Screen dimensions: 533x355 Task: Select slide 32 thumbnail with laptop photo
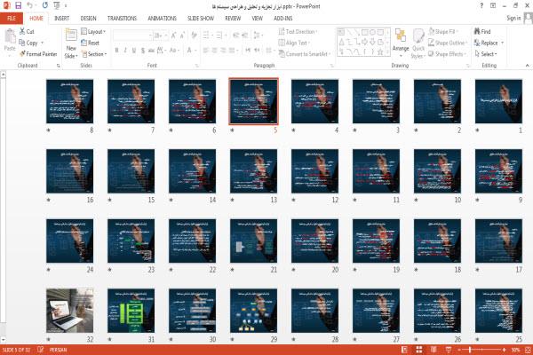pyautogui.click(x=69, y=311)
